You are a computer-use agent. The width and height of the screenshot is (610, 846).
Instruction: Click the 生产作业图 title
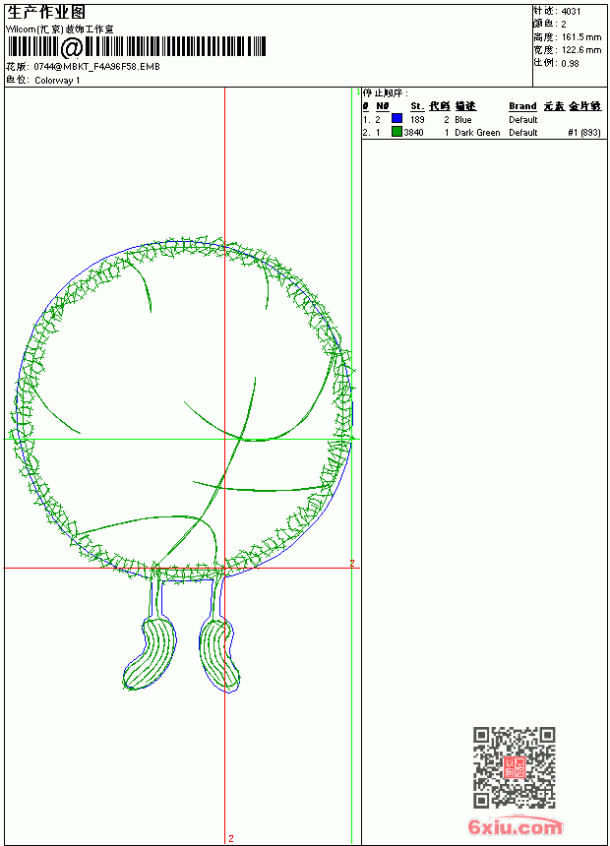46,13
